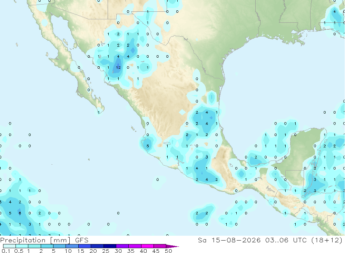Viewport: 345px width, 253px height.
Task: Click the '6' precipitation value on map
Action: pos(20,213)
